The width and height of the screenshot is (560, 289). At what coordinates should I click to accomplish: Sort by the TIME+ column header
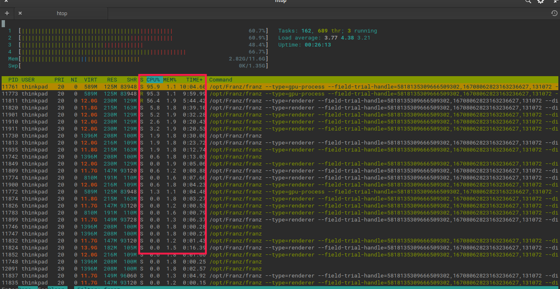[x=194, y=80]
